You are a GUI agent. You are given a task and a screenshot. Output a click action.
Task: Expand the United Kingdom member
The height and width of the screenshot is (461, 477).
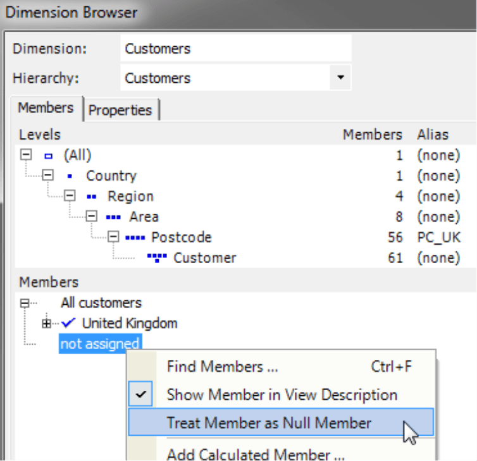coord(46,324)
